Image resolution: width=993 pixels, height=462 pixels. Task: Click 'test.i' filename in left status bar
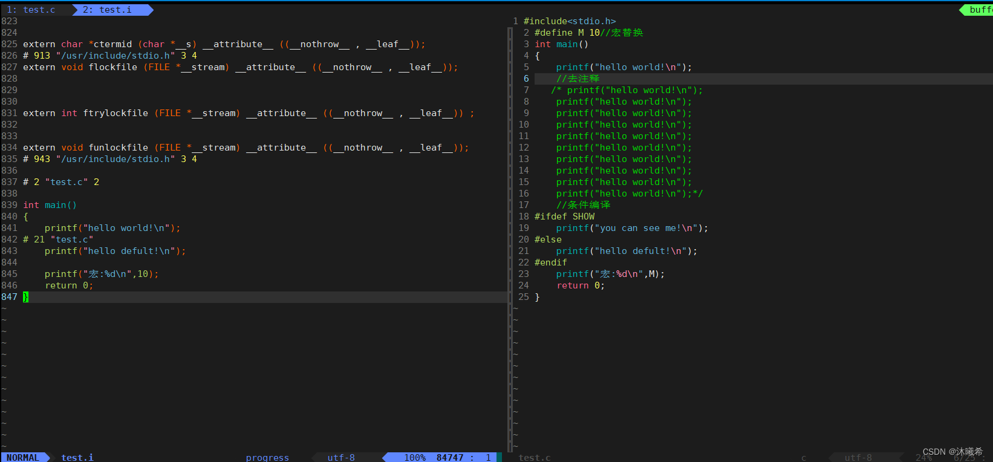coord(77,457)
